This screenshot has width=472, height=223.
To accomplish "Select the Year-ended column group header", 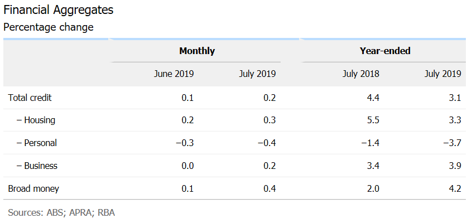I will coord(385,51).
